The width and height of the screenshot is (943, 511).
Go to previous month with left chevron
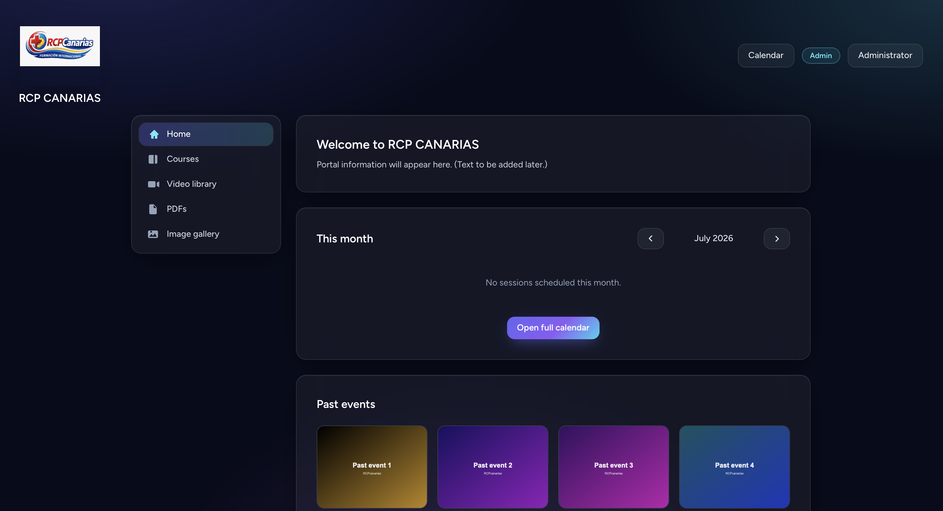pos(650,238)
